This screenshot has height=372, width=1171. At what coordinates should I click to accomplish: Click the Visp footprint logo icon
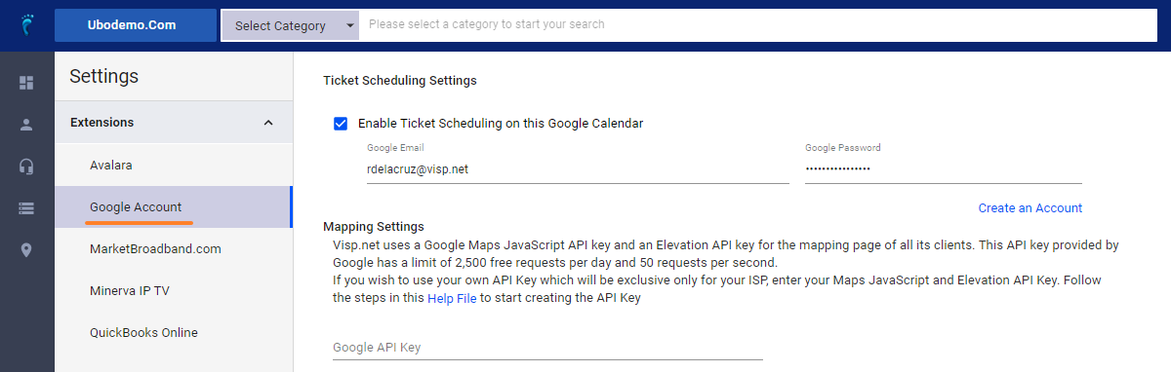(x=26, y=25)
